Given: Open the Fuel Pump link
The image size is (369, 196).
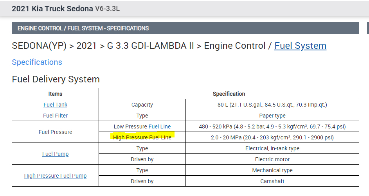Looking at the screenshot, I should 55,154.
